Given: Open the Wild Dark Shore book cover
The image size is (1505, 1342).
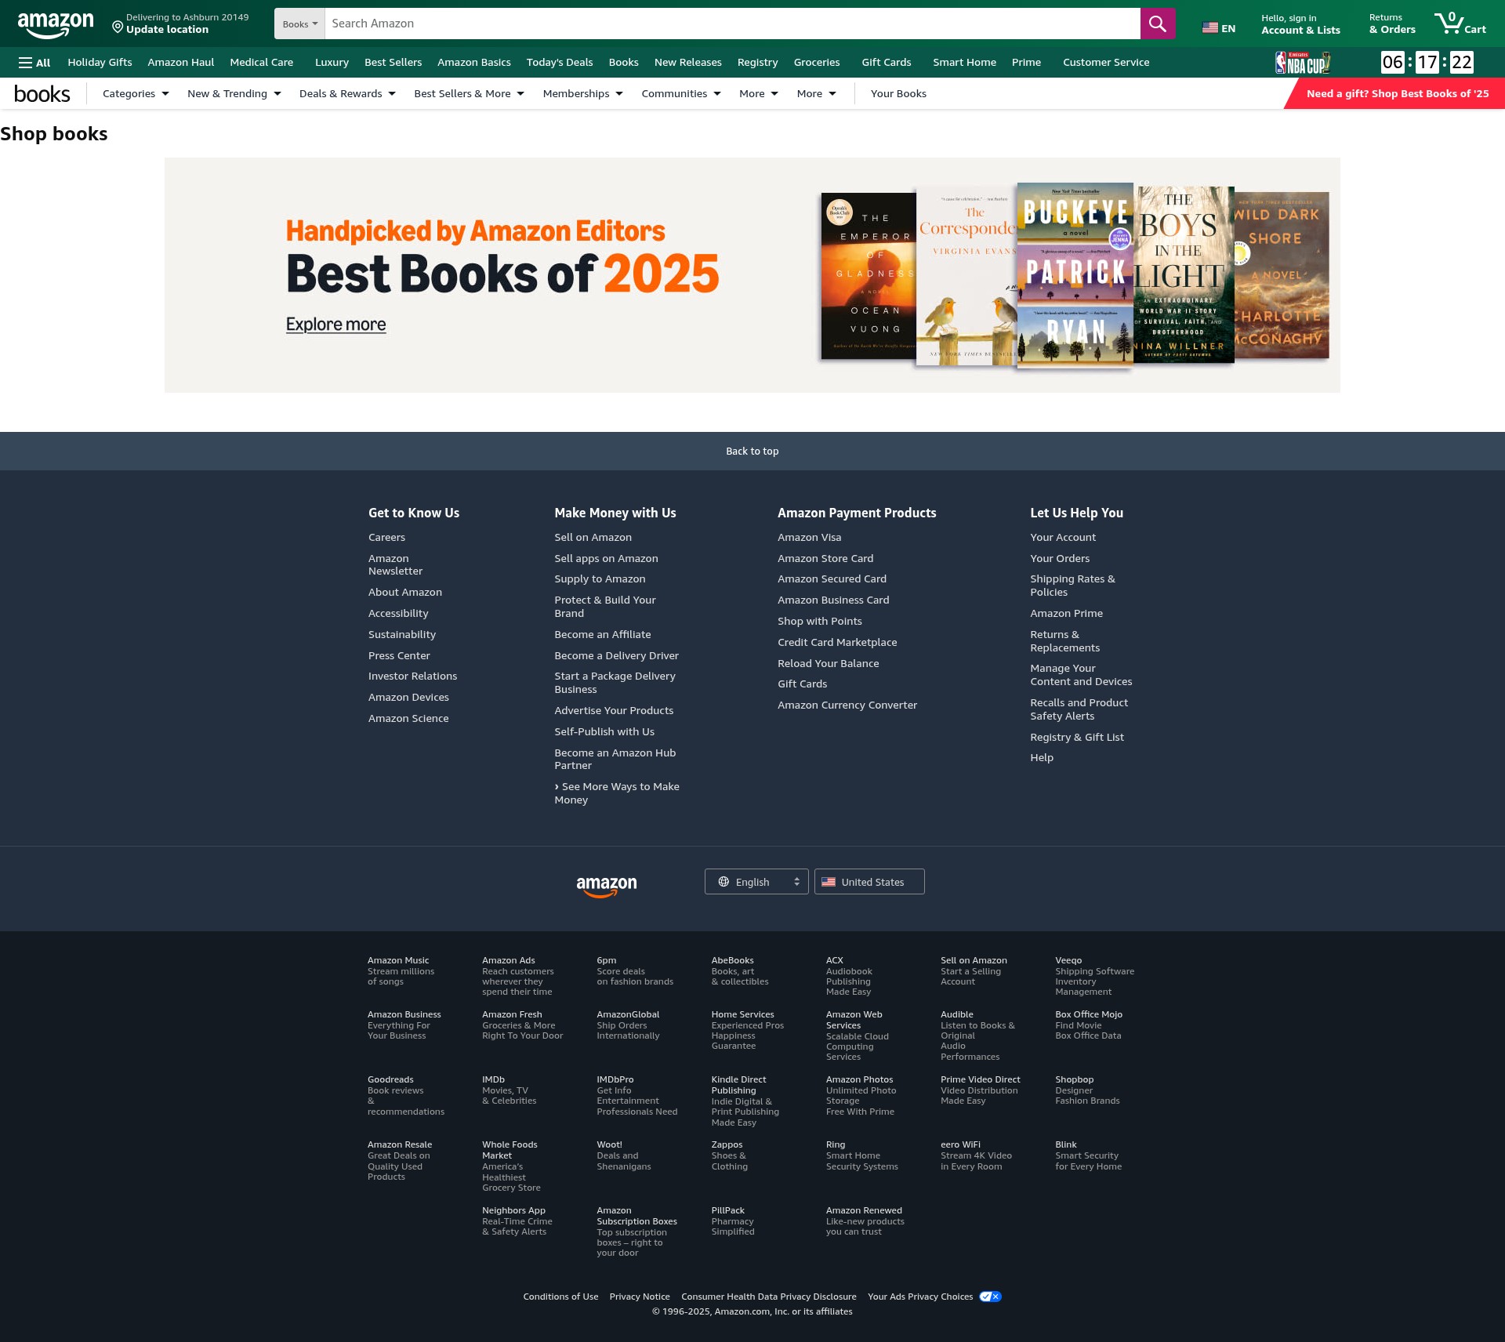Looking at the screenshot, I should point(1282,274).
